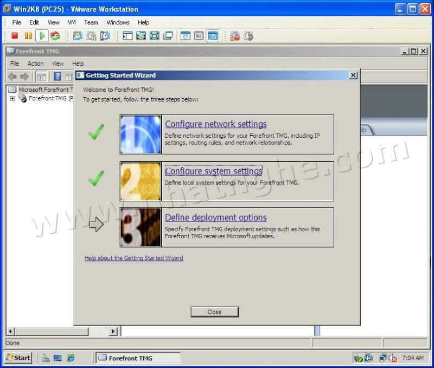Open the Team menu
Screen dimensions: 434x368
point(91,22)
